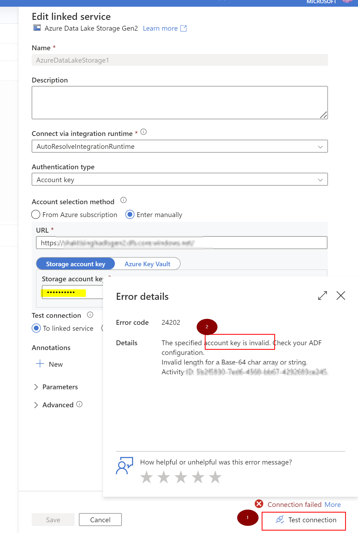Select From Azure subscription radio button
This screenshot has height=533, width=358.
(36, 215)
